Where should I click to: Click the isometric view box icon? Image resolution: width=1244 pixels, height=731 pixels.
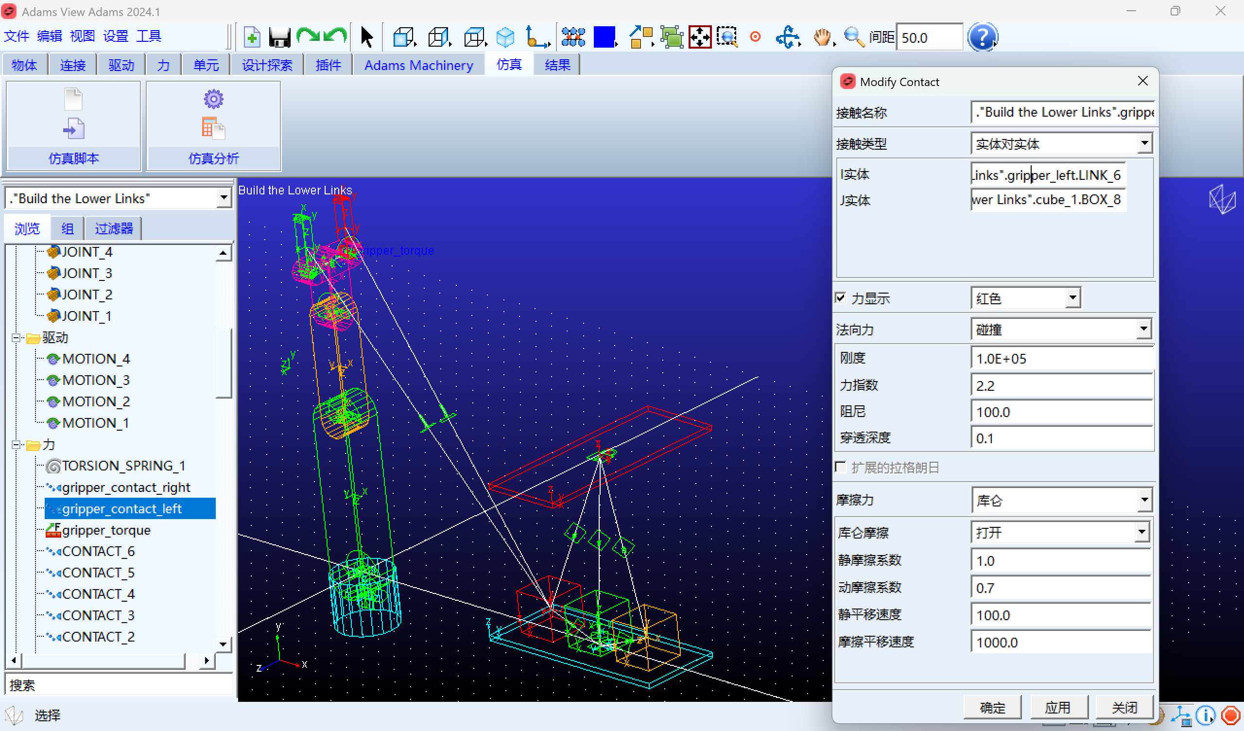(x=475, y=37)
